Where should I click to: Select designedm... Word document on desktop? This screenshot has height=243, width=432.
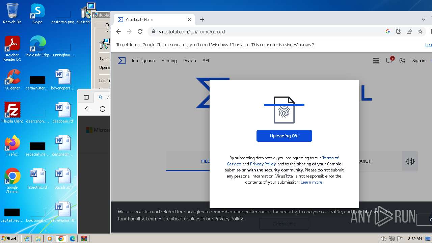point(63,146)
